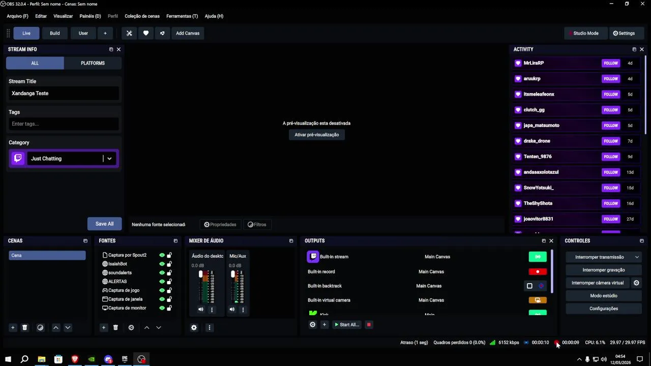Open Mic/Aux channel options menu
The image size is (651, 366).
(243, 310)
